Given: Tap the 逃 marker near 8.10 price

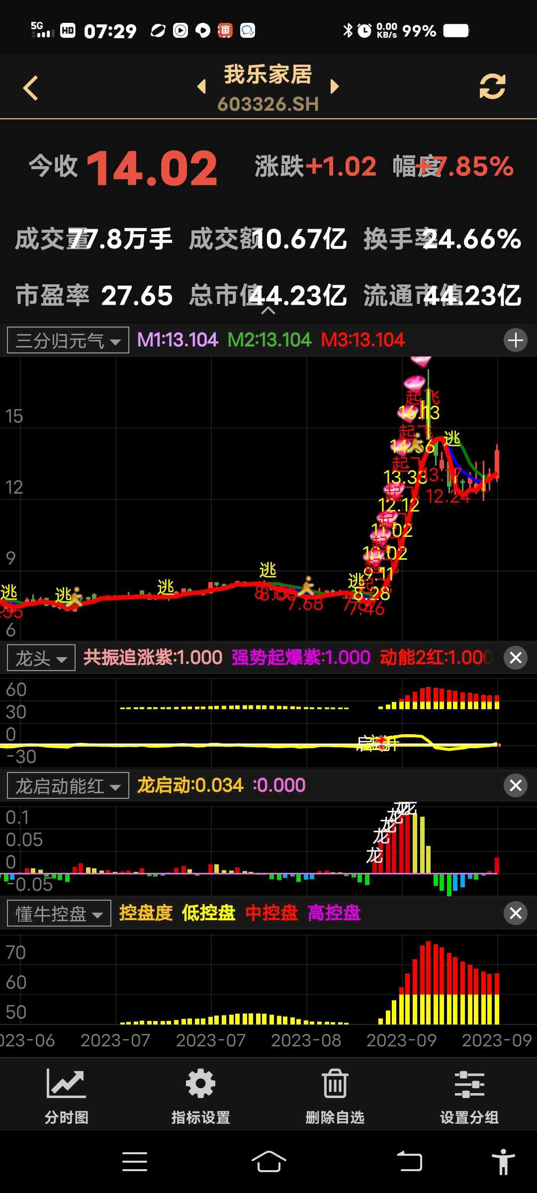Looking at the screenshot, I should tap(268, 570).
